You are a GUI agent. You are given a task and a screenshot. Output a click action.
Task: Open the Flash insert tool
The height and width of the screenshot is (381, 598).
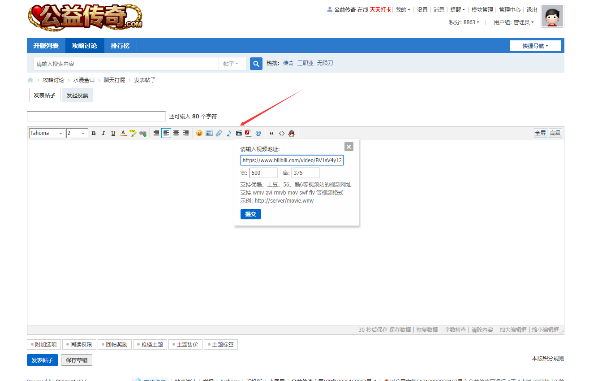point(248,133)
